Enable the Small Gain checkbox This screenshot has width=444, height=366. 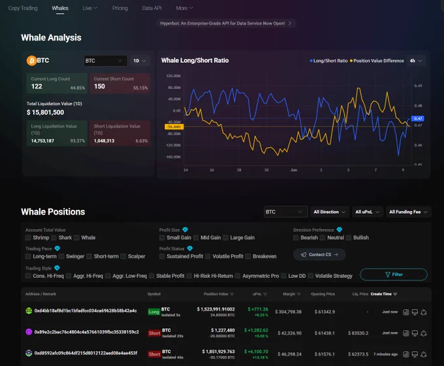point(162,238)
